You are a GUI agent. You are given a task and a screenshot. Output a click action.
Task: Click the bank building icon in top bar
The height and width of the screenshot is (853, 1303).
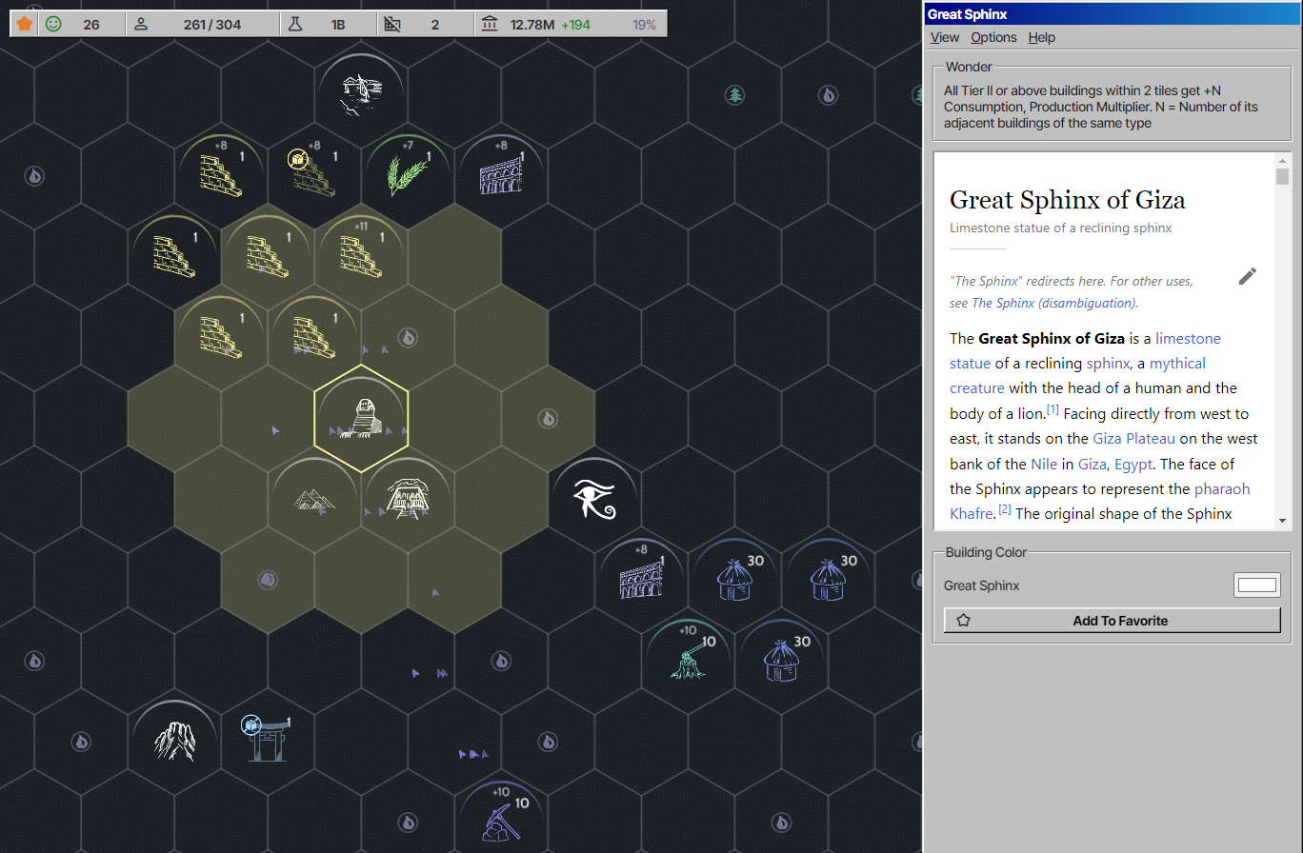(490, 24)
